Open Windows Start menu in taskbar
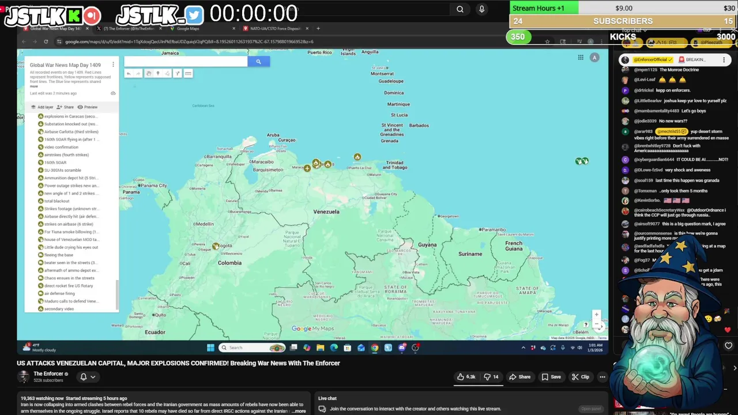738x415 pixels. [210, 348]
